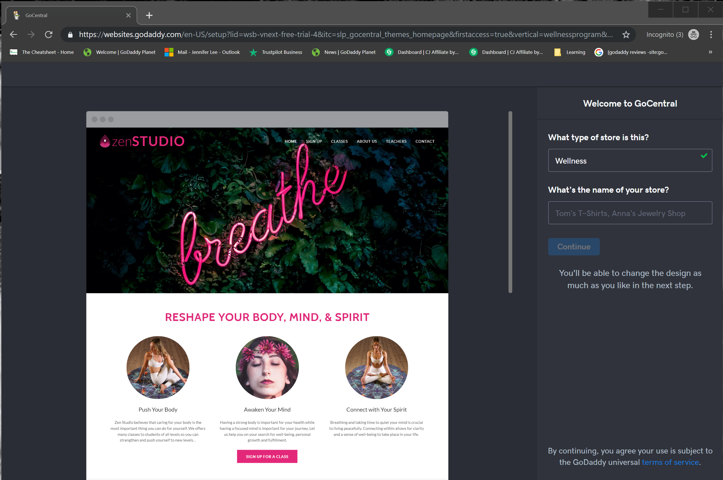Viewport: 723px width, 480px height.
Task: Expand the TEACHERS navigation menu item
Action: coord(397,141)
